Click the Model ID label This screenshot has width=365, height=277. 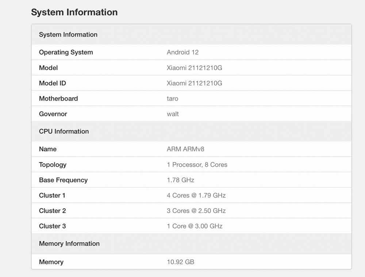(52, 83)
